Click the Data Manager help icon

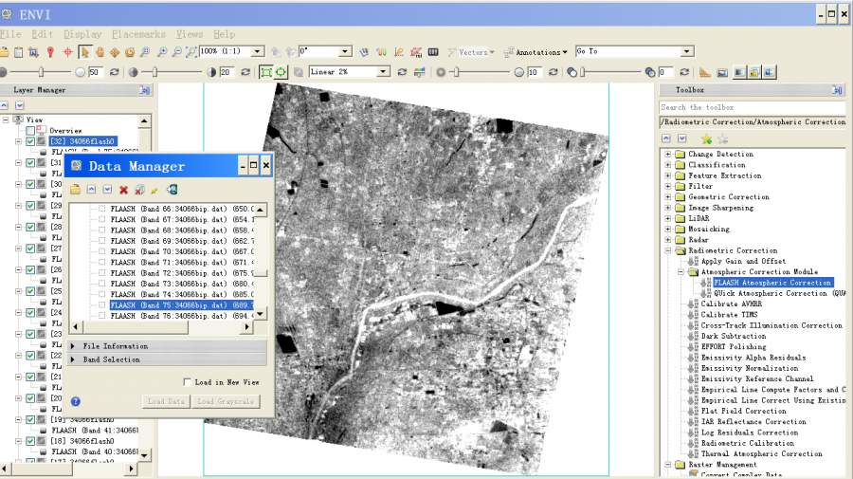pos(76,401)
